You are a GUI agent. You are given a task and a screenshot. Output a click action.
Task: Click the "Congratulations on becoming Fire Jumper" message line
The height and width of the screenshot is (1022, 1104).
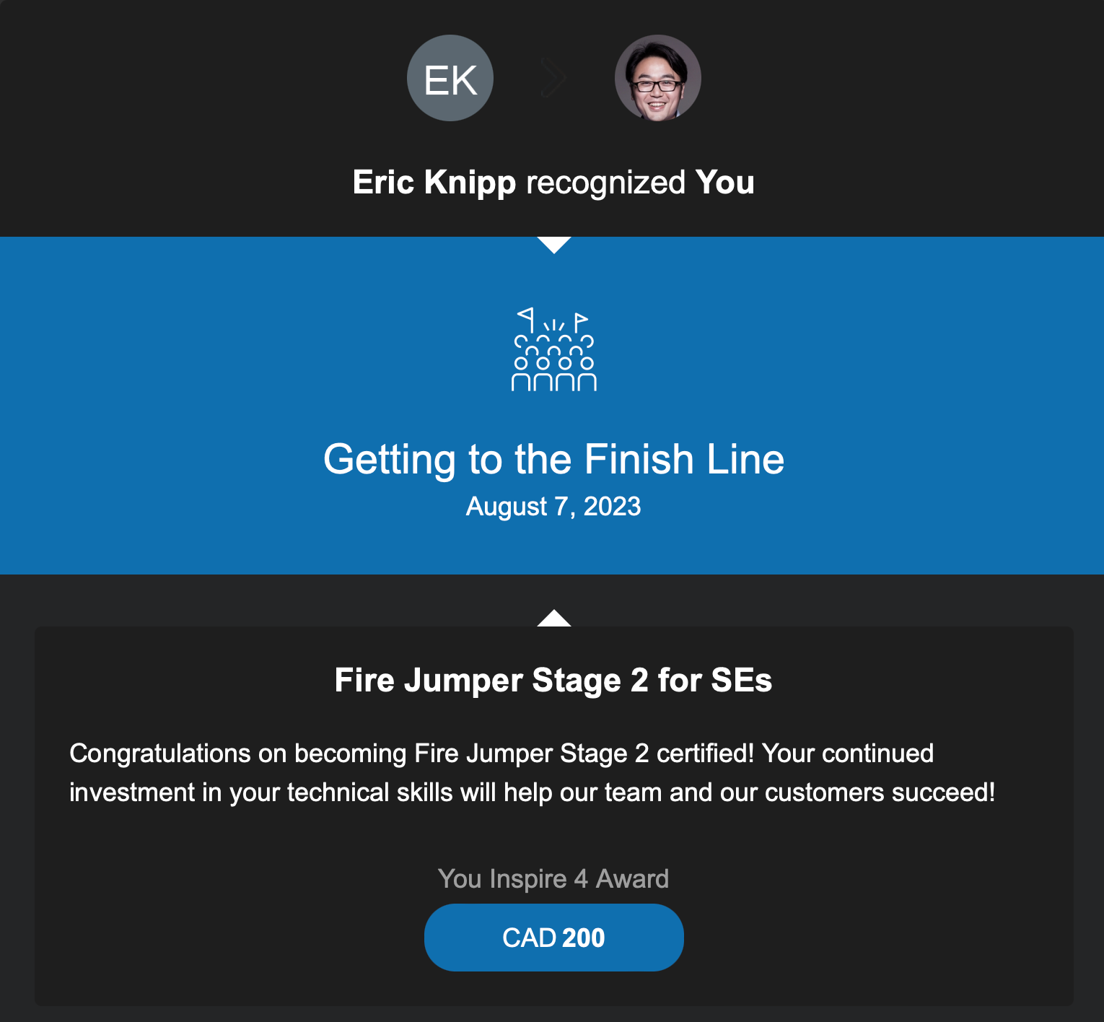coord(501,754)
